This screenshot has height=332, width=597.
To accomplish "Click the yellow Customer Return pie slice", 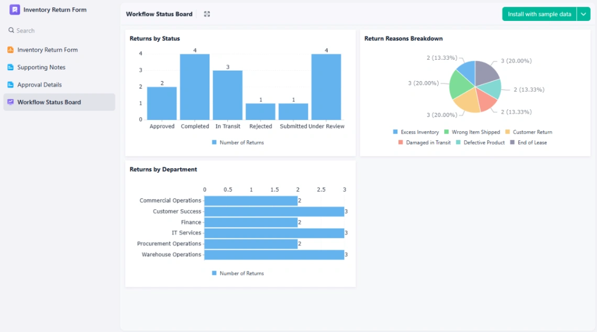I will (x=468, y=101).
